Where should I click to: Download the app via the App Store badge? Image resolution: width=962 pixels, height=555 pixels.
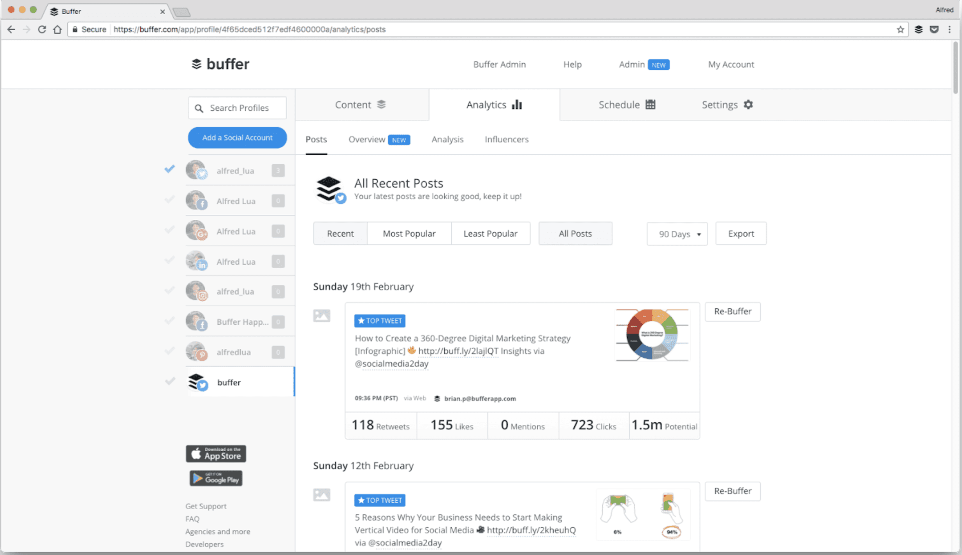(x=216, y=454)
